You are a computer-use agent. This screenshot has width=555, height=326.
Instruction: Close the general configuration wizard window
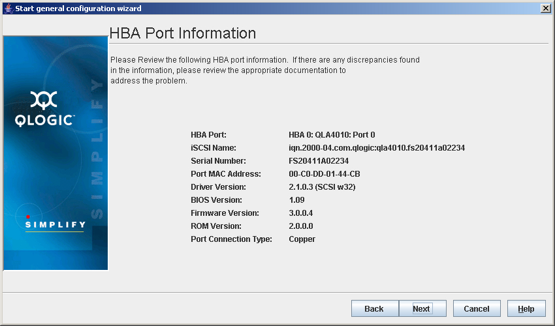(x=545, y=8)
